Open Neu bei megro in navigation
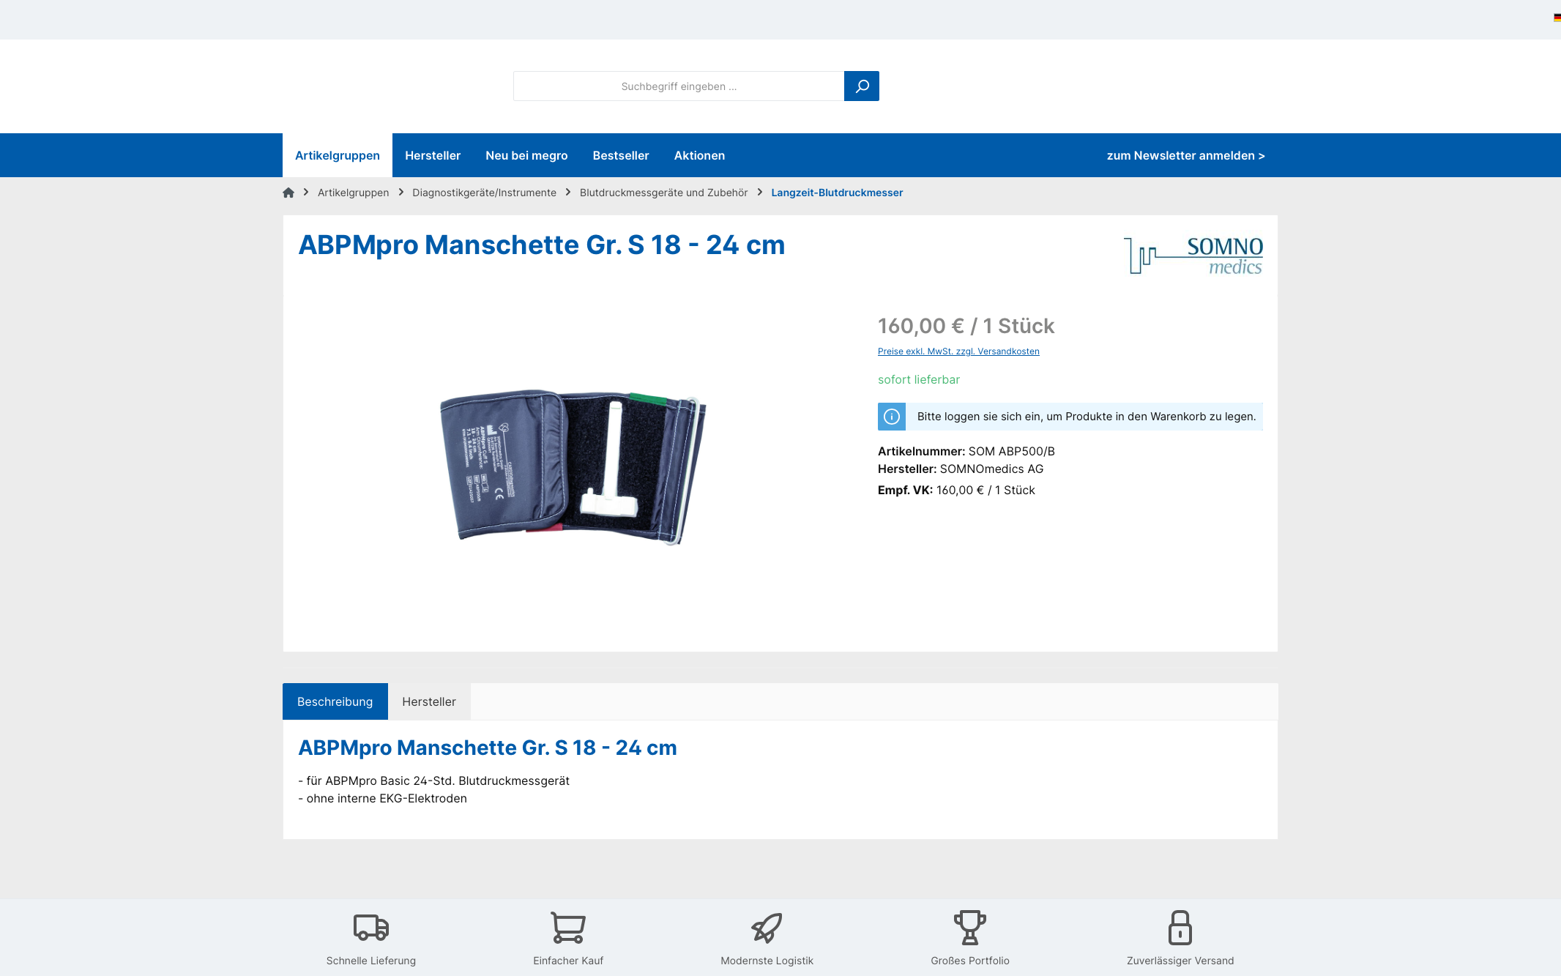 [526, 155]
